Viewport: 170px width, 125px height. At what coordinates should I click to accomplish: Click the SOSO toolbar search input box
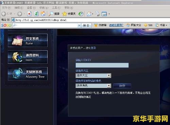point(45,25)
